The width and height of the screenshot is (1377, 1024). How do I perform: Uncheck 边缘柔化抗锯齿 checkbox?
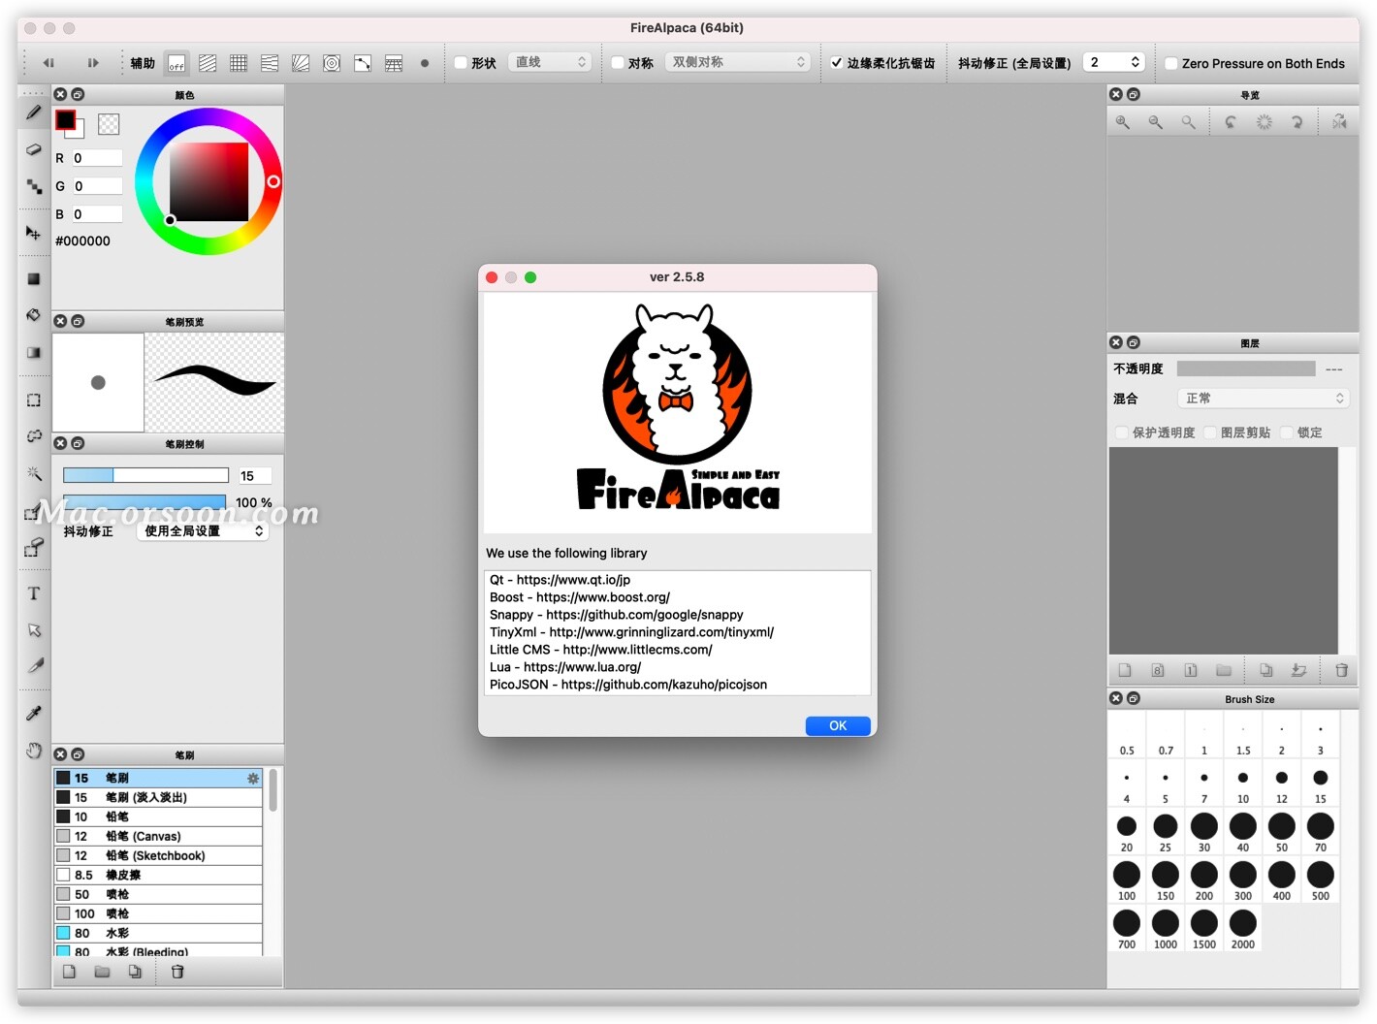(x=836, y=63)
